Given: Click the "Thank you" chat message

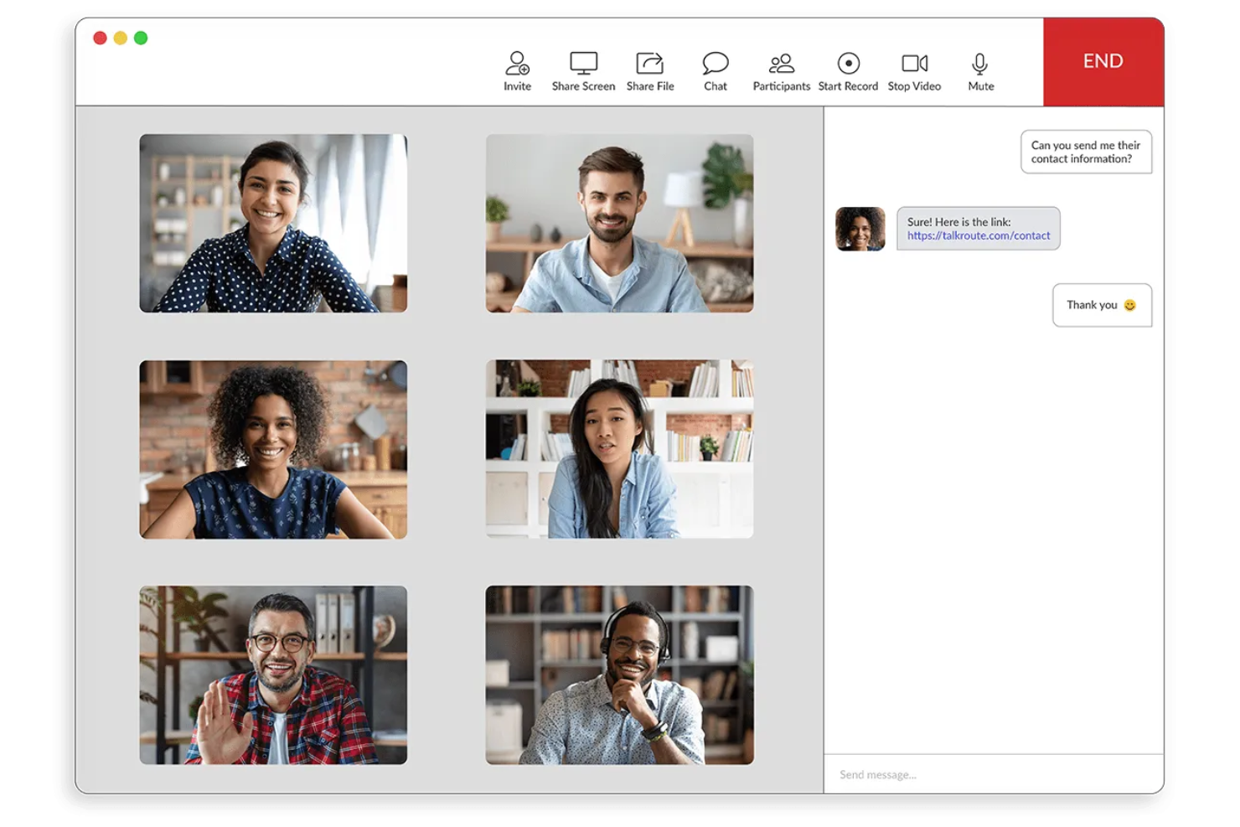Looking at the screenshot, I should pos(1102,305).
